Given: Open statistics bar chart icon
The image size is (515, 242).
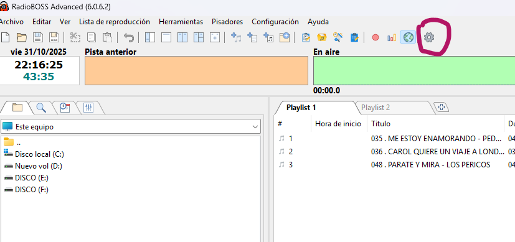Looking at the screenshot, I should (x=392, y=37).
